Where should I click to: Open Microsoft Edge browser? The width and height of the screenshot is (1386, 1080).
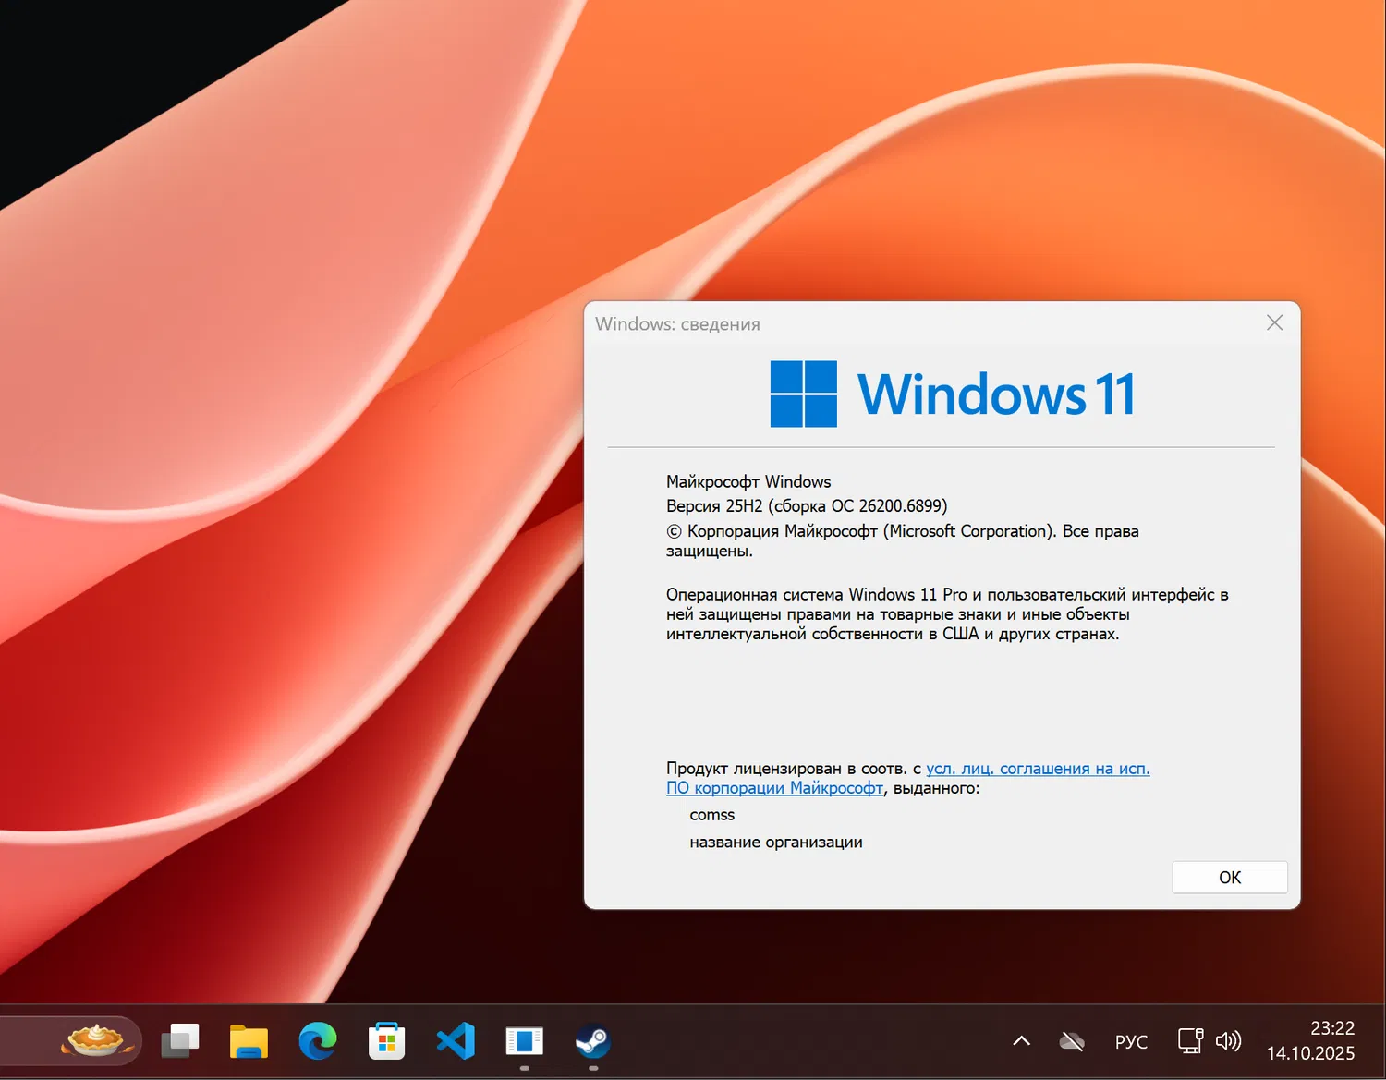(317, 1040)
